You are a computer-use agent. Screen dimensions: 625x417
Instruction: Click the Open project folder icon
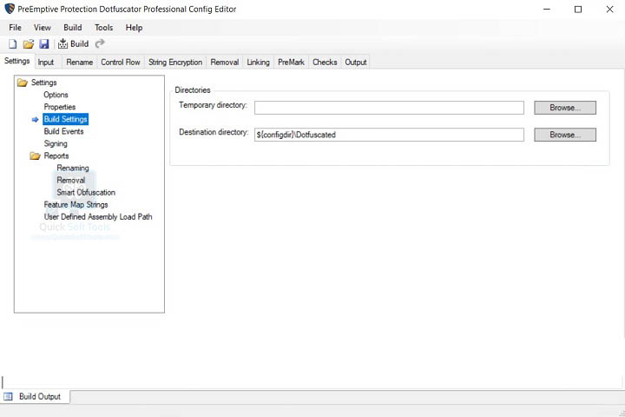pyautogui.click(x=29, y=44)
